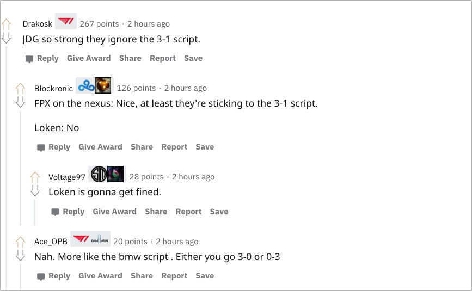The image size is (472, 291).
Task: Click T1 flair next to Drakosk
Action: point(66,22)
